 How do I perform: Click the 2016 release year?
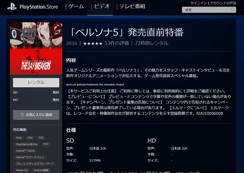pos(72,43)
